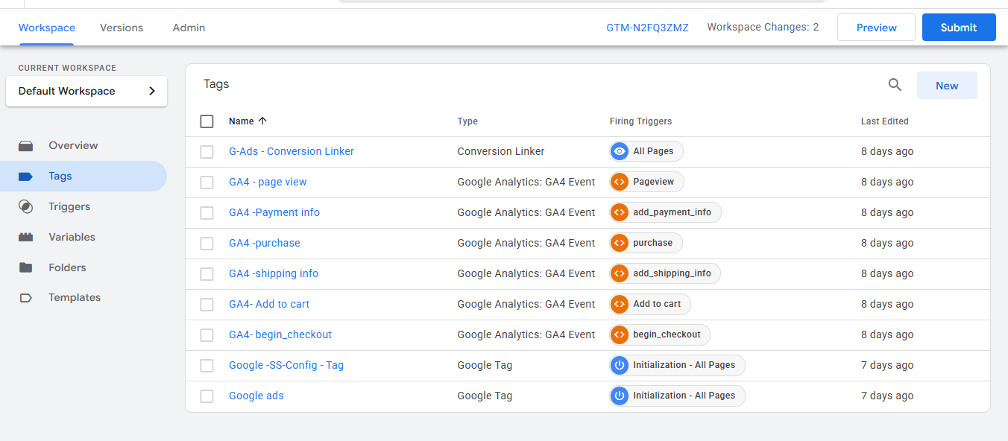Image resolution: width=1008 pixels, height=441 pixels.
Task: Expand the Default Workspace selector chevron
Action: [152, 91]
